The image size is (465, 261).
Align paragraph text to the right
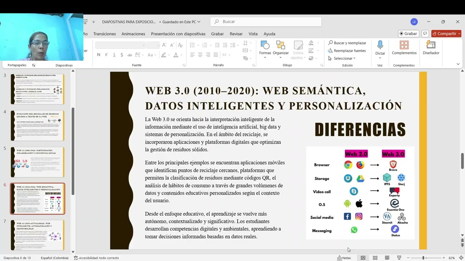coord(208,55)
